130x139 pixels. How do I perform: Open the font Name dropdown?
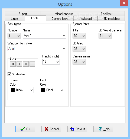44,36
